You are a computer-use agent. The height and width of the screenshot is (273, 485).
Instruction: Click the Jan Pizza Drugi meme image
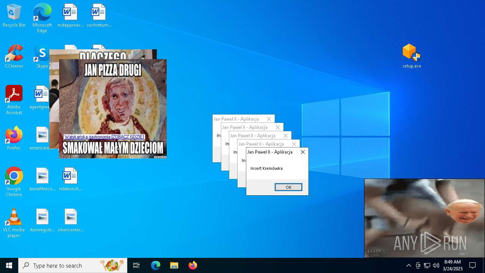[x=113, y=108]
